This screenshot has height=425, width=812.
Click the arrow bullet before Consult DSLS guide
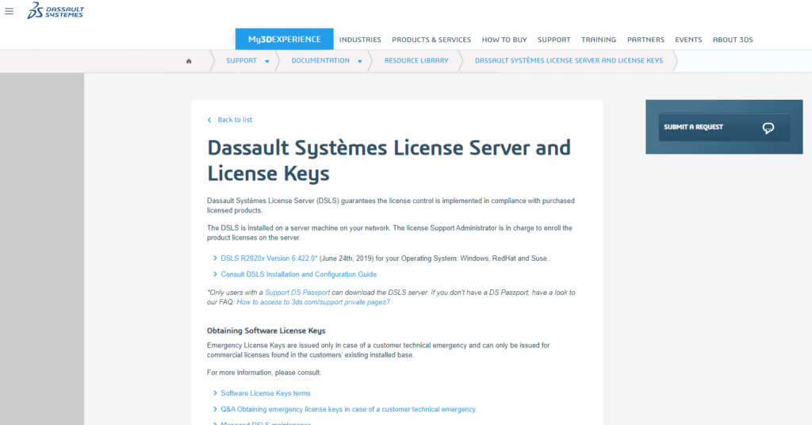[215, 274]
